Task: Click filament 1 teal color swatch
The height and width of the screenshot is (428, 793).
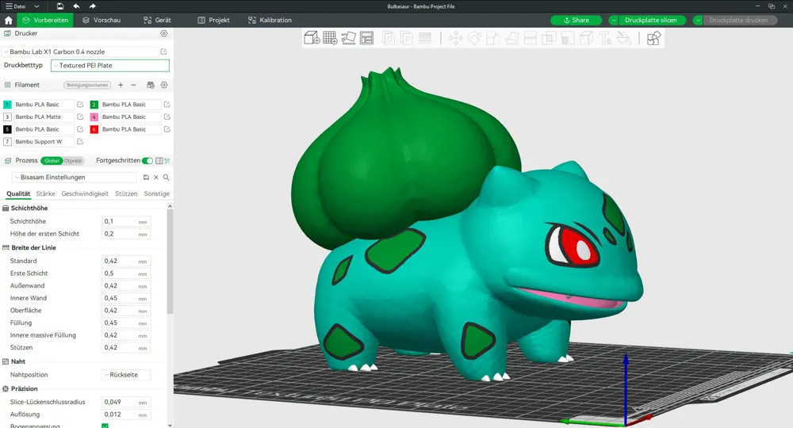Action: pos(7,105)
